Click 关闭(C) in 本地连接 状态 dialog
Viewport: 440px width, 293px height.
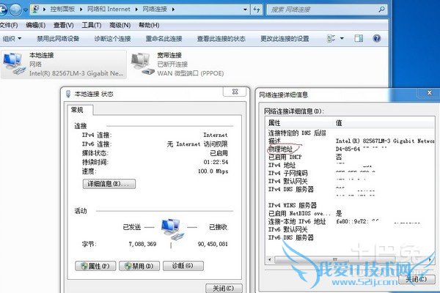coord(224,288)
